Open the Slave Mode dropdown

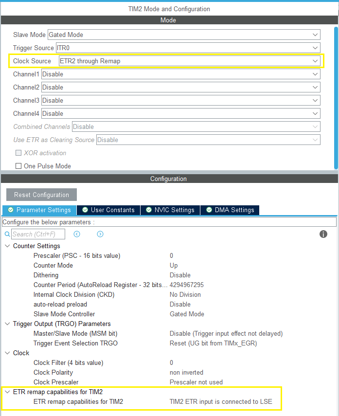pyautogui.click(x=184, y=35)
